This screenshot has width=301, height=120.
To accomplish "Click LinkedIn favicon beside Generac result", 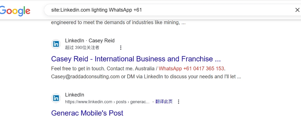I will pyautogui.click(x=56, y=98).
